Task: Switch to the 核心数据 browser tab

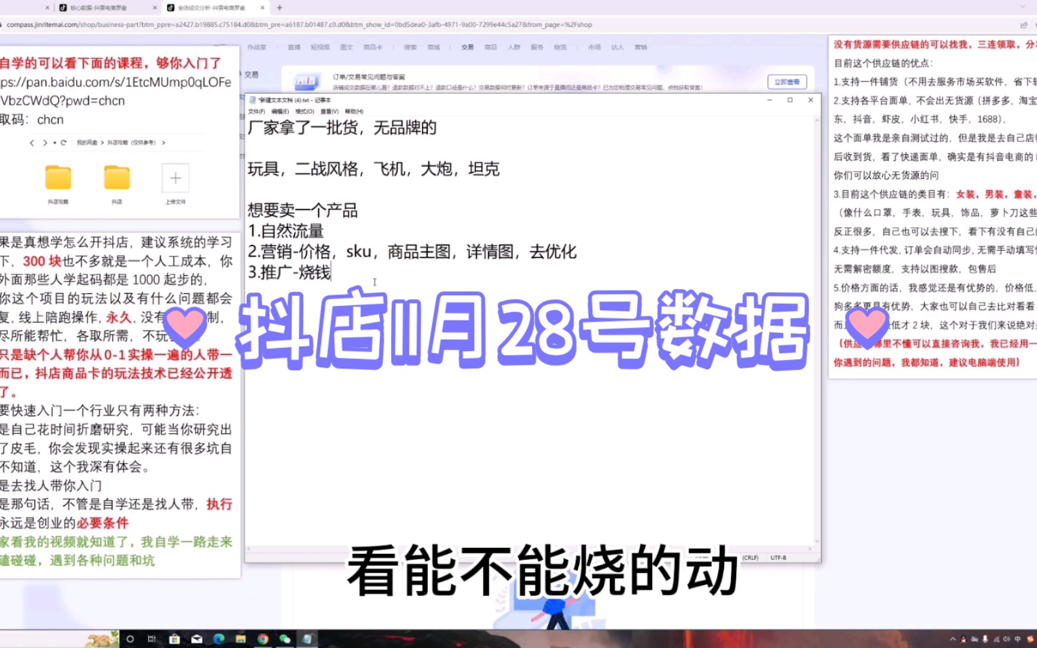Action: 98,8
